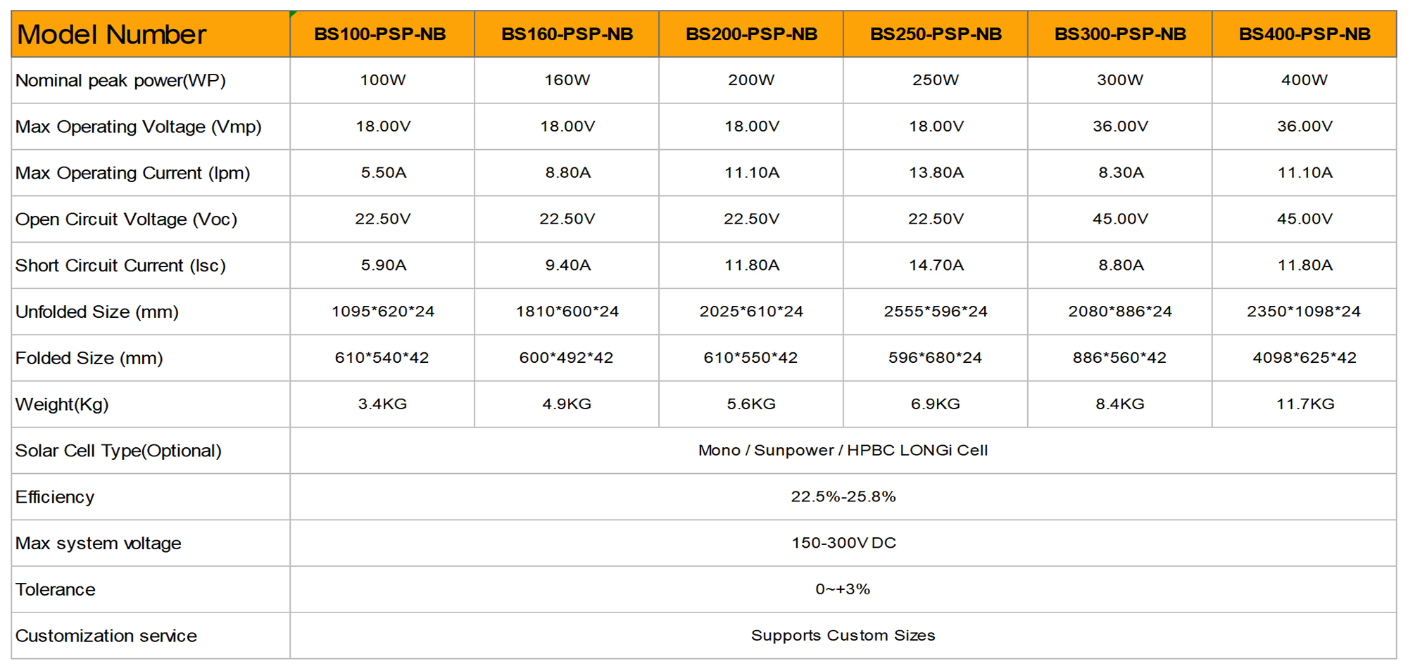Screen dimensions: 1408x668
Task: Click the 300W nominal power cell
Action: click(x=1119, y=80)
